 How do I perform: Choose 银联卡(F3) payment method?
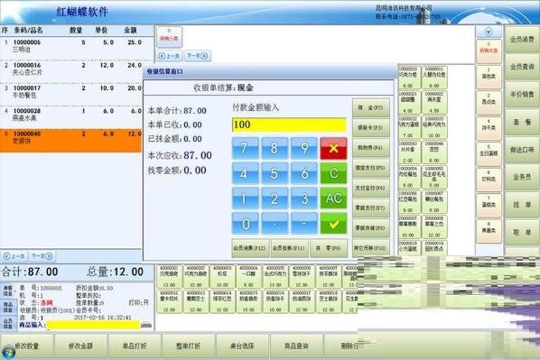[371, 128]
